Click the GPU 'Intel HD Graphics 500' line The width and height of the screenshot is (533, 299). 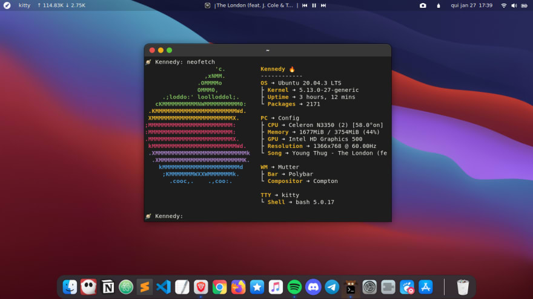click(315, 139)
